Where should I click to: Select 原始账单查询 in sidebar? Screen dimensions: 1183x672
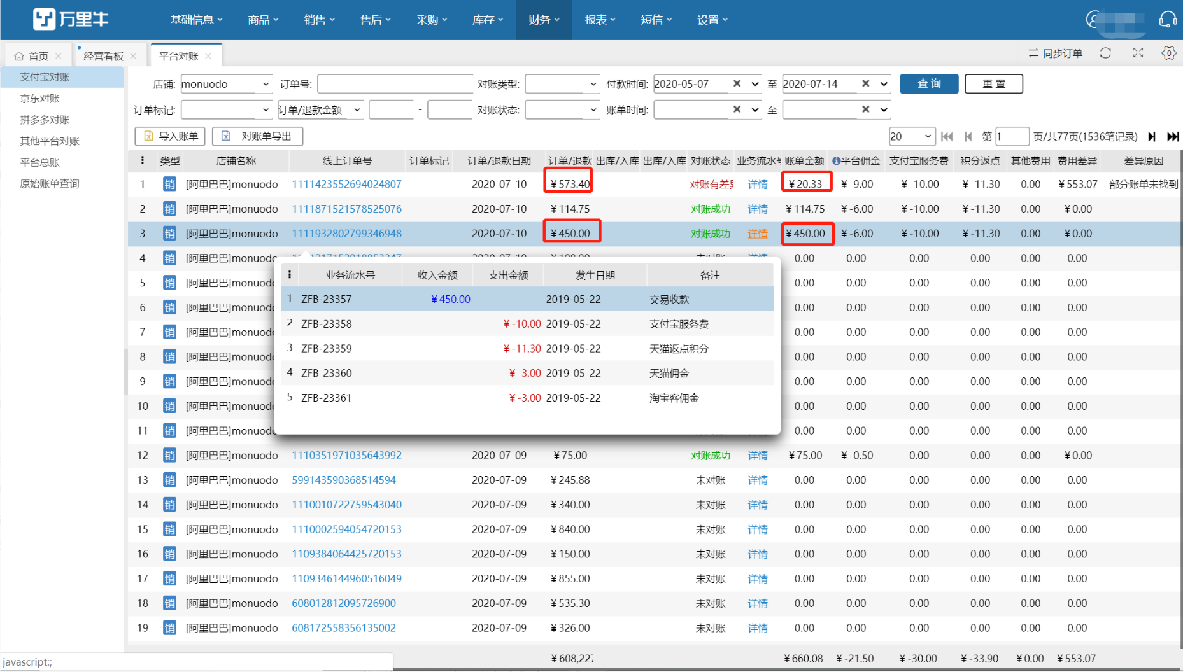50,184
